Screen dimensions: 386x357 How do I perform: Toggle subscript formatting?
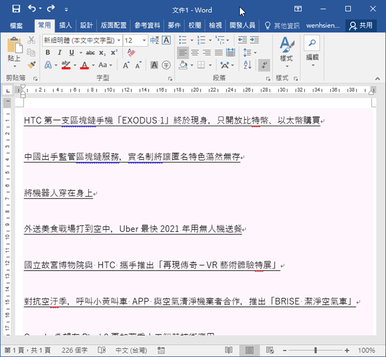103,52
